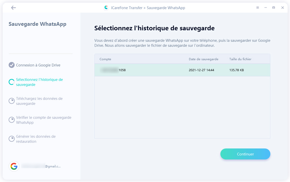Click clock icon beside Générer les données step
The height and width of the screenshot is (182, 290).
[x=12, y=139]
